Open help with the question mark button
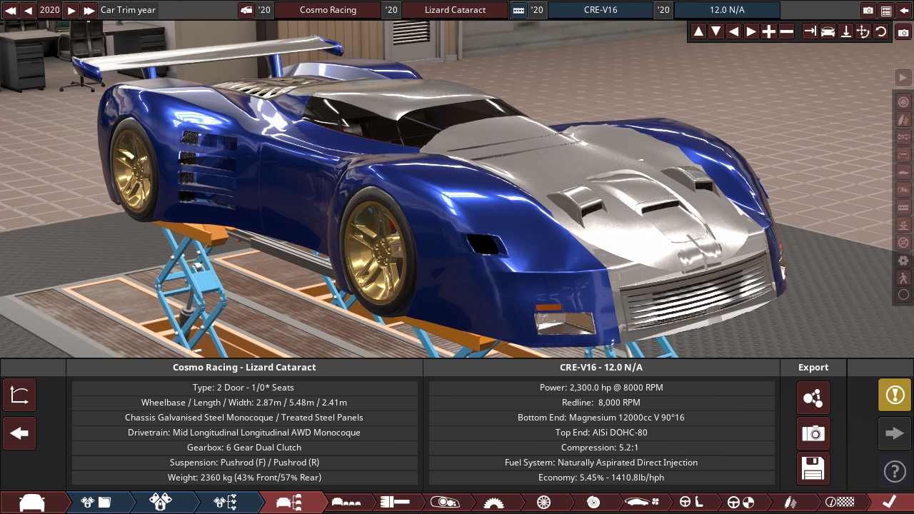The image size is (914, 514). pos(895,471)
